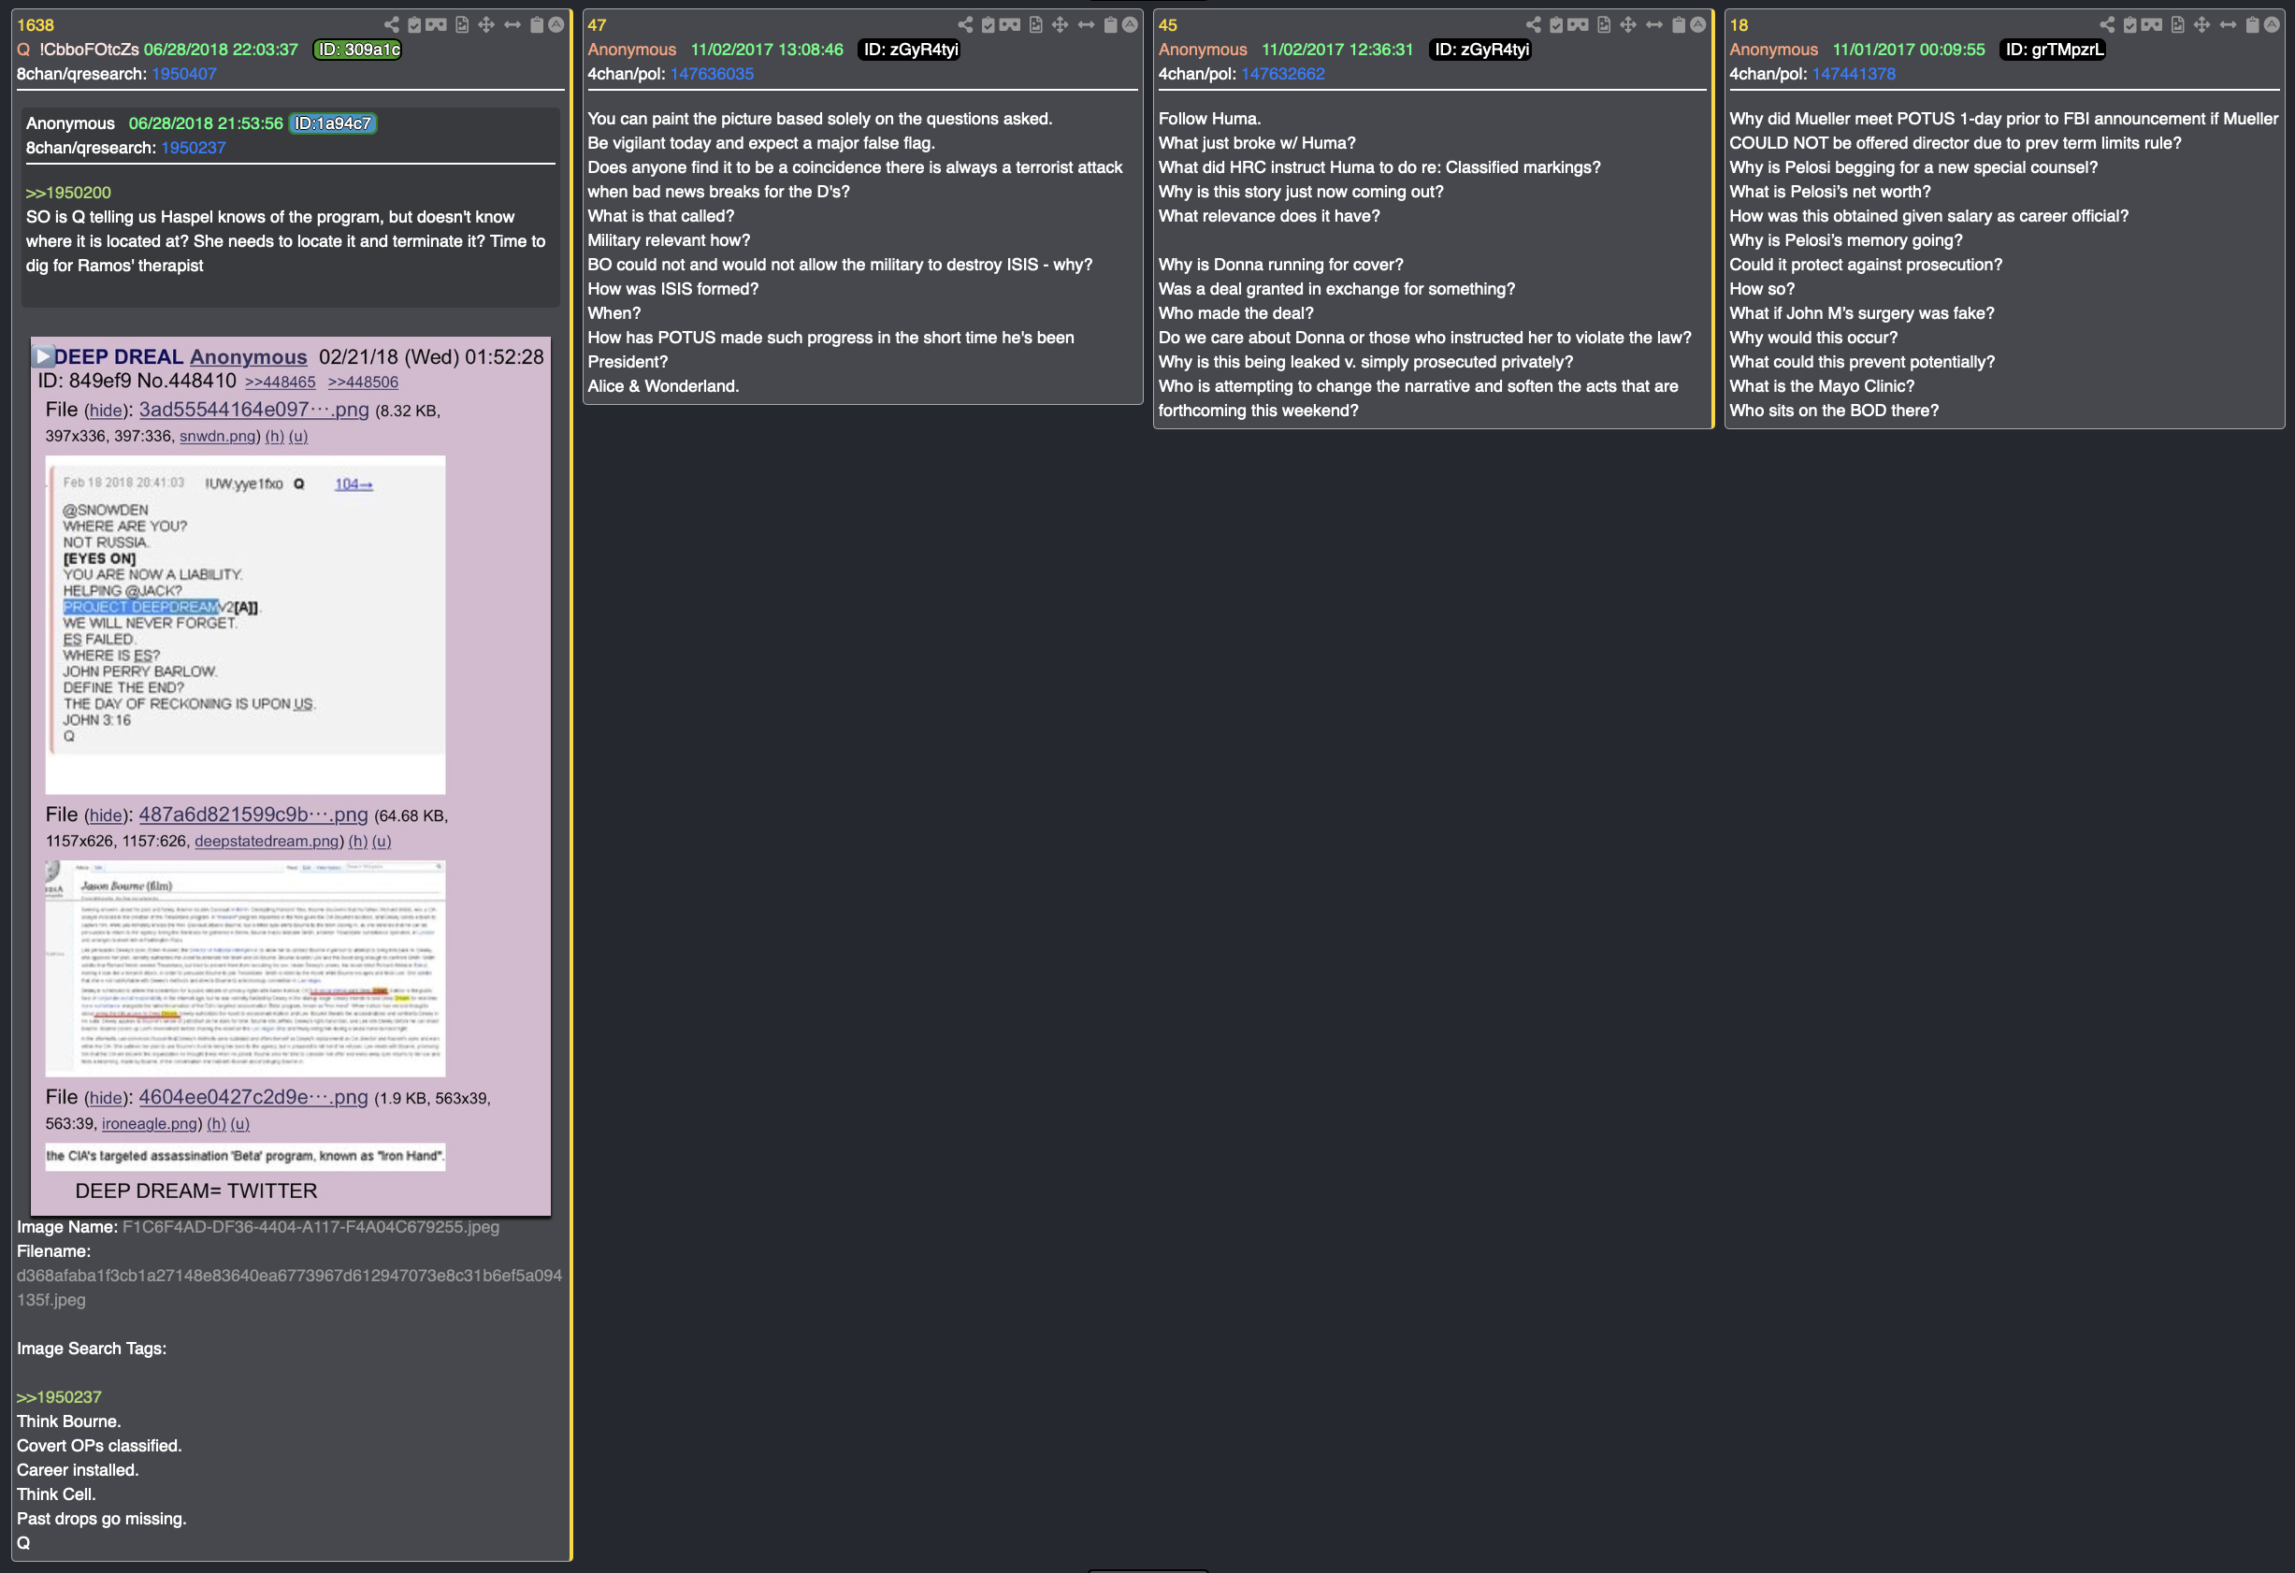Click the horizontal resize arrows on post 1638
The height and width of the screenshot is (1573, 2295).
pos(512,24)
